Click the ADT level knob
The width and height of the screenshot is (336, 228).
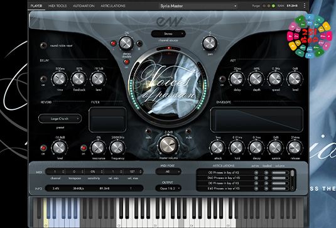pos(295,79)
